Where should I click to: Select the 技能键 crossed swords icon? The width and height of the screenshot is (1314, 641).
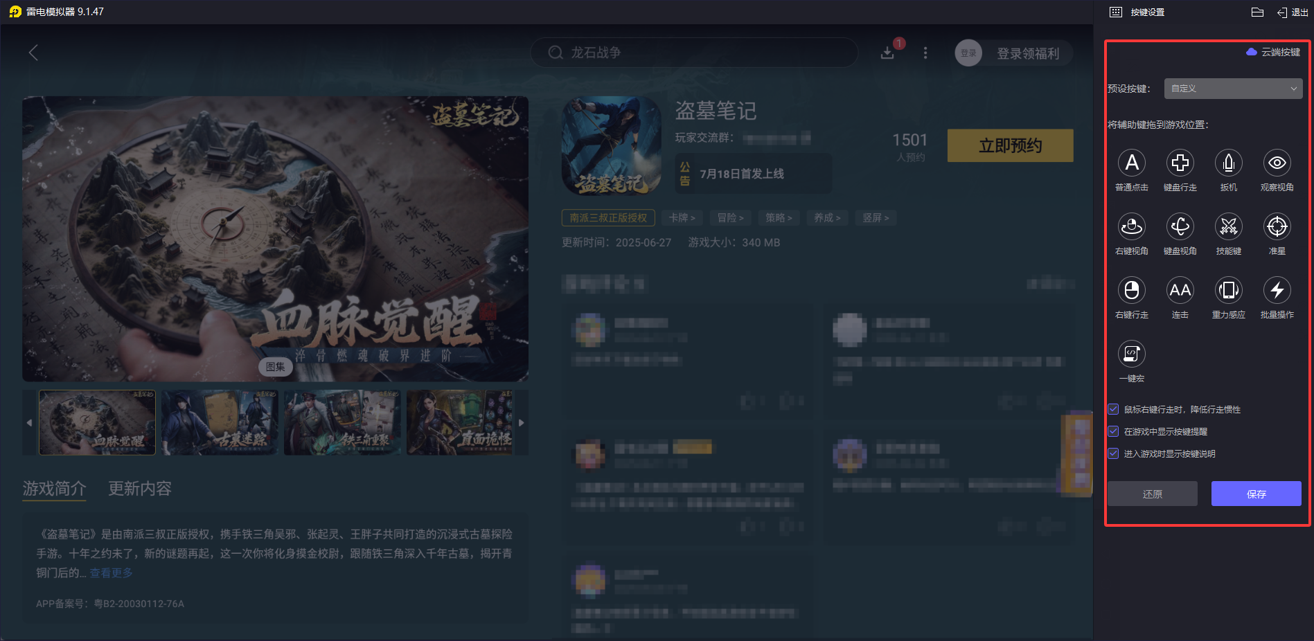1228,226
